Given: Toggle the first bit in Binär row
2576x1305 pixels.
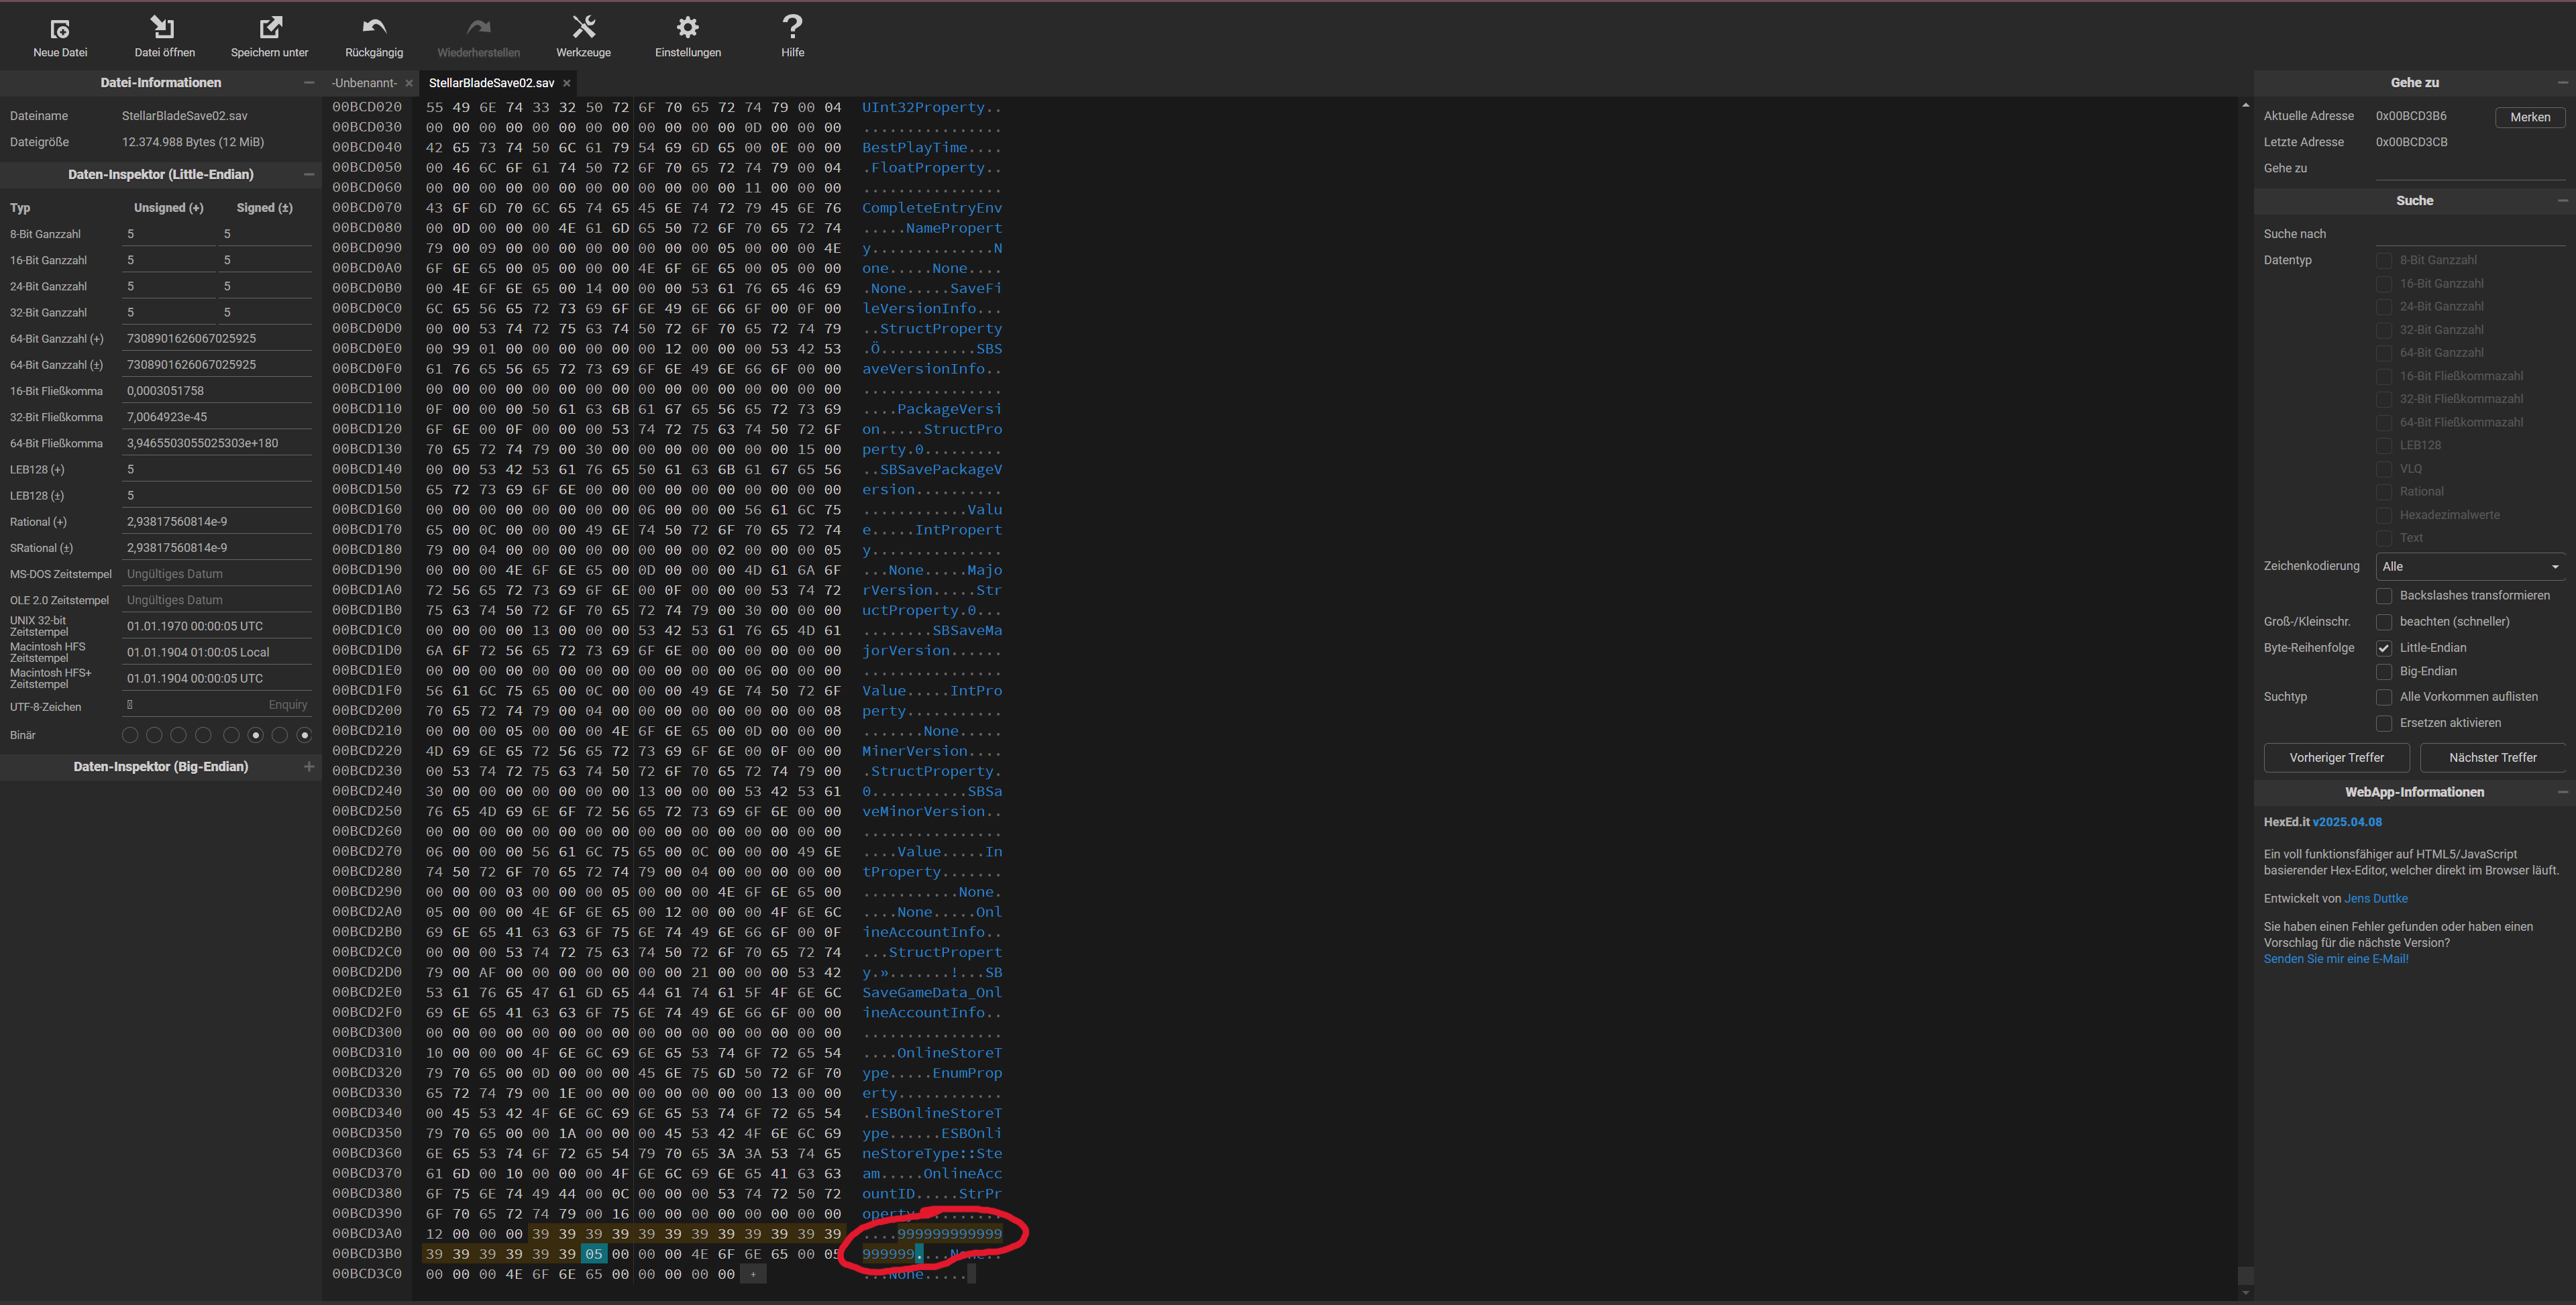Looking at the screenshot, I should [x=130, y=736].
